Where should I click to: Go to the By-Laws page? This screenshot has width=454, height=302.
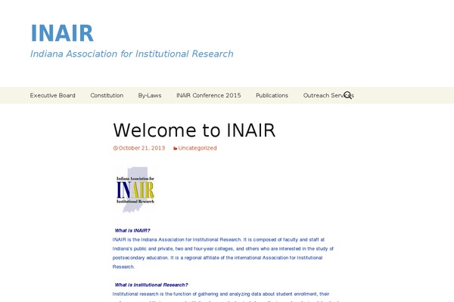click(x=150, y=95)
